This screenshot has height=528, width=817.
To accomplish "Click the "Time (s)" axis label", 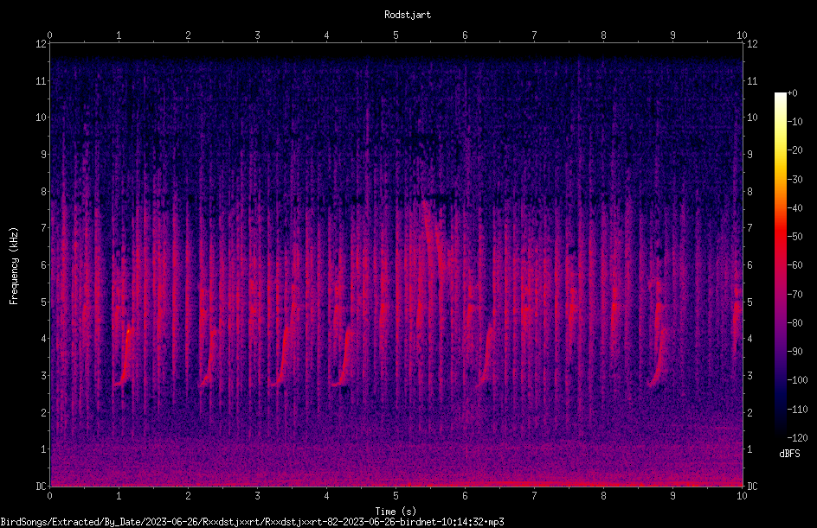I will coord(396,512).
